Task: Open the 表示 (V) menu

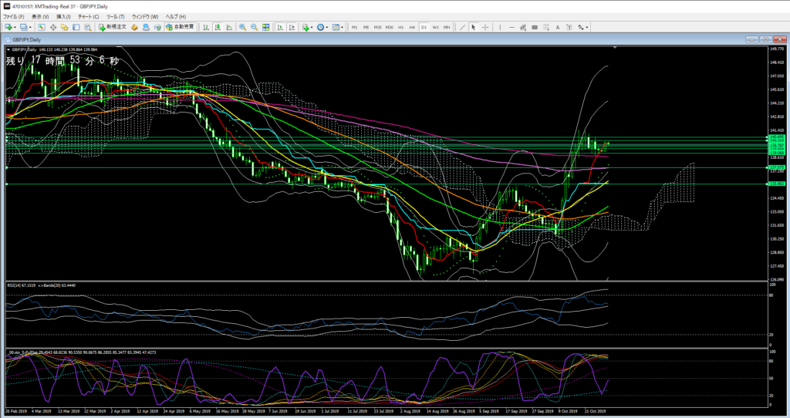Action: pyautogui.click(x=40, y=17)
